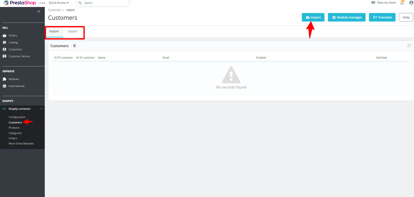Open Catalog in the sidebar
This screenshot has width=414, height=197.
click(13, 43)
